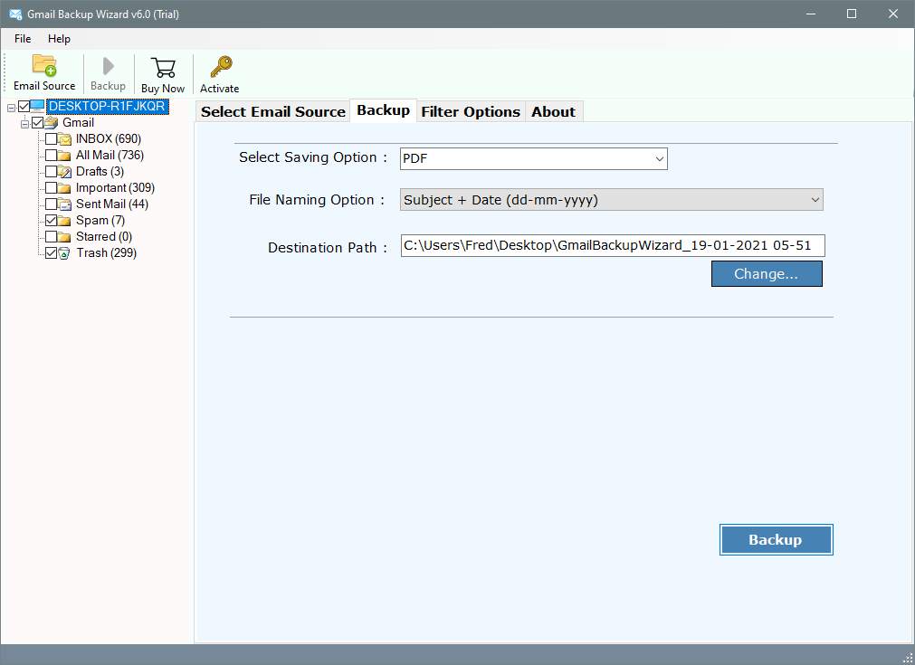Check the Drafts (3) checkbox
The width and height of the screenshot is (915, 665).
point(52,172)
